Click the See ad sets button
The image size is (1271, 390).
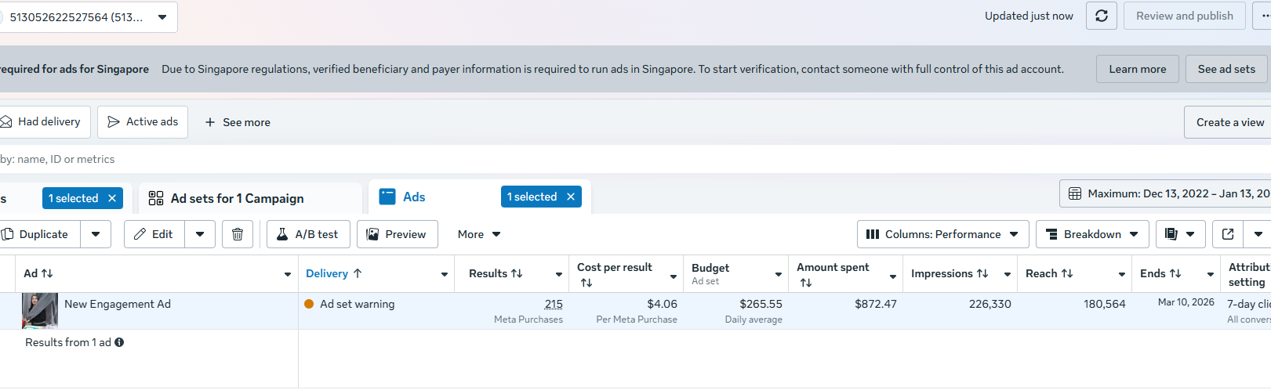(1226, 69)
